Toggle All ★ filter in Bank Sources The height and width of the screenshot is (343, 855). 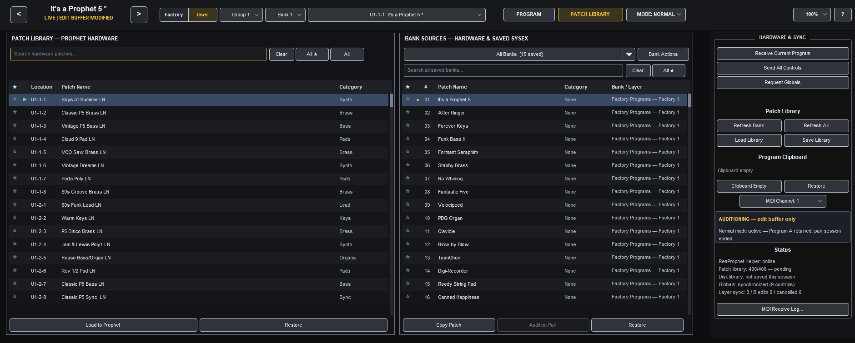669,70
